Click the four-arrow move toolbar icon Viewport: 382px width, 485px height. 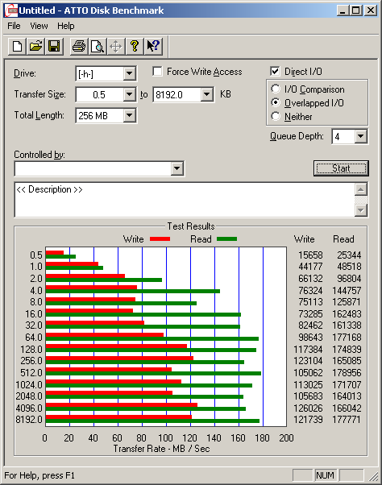click(116, 47)
